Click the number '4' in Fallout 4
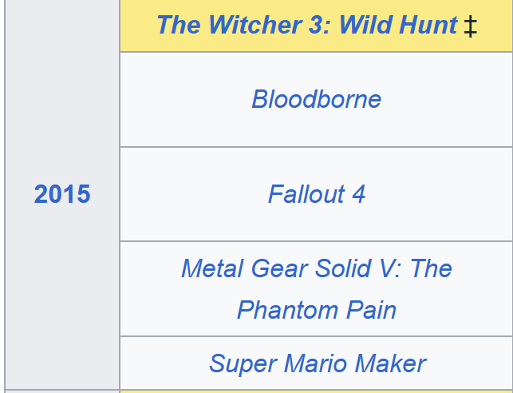This screenshot has width=513, height=393. point(358,194)
